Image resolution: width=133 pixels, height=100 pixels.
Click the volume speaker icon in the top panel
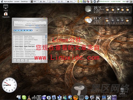coord(128,2)
